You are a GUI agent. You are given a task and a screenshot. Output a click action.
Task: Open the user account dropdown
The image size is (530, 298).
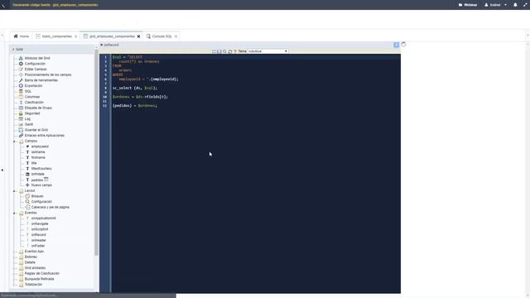point(495,5)
